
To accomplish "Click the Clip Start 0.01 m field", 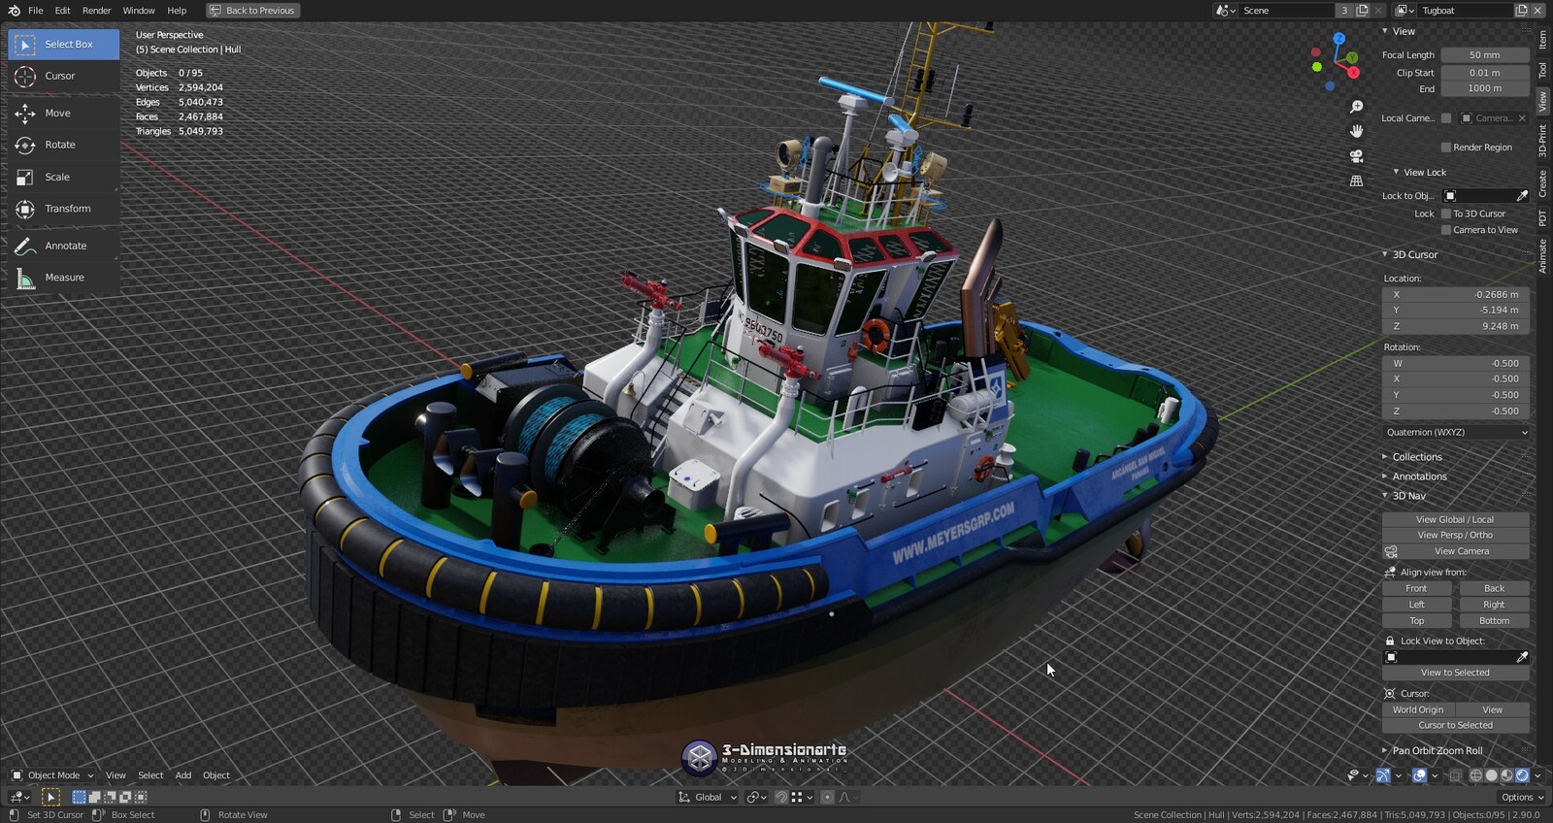I will click(x=1485, y=73).
